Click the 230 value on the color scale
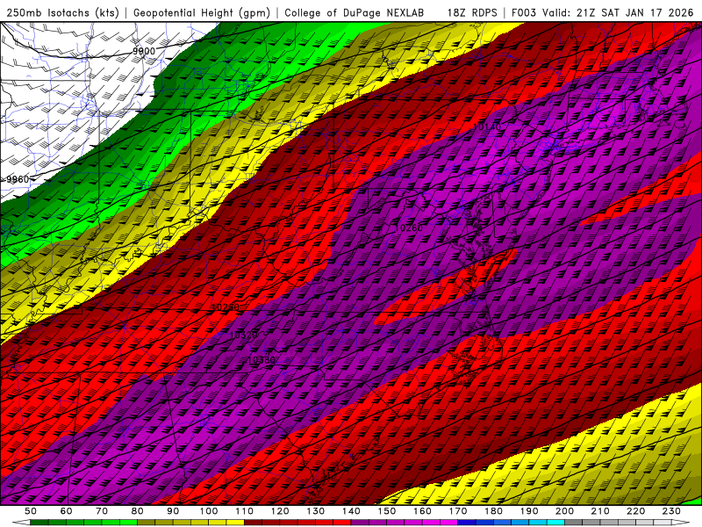 coord(671,511)
